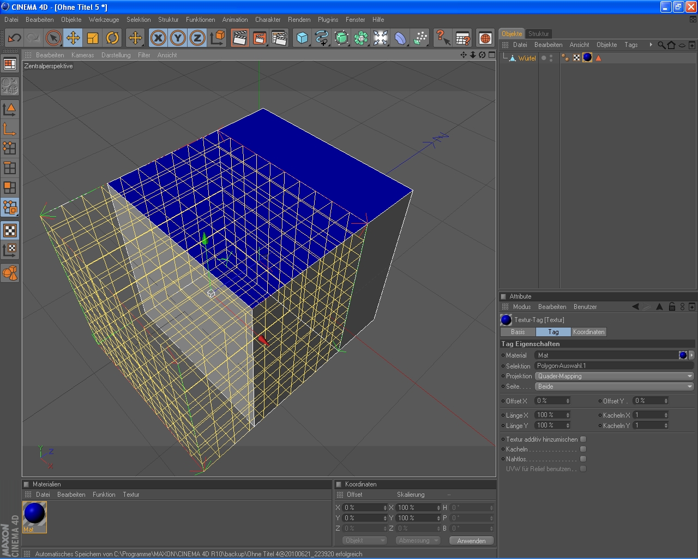Select the Scale tool
This screenshot has height=559, width=698.
[93, 38]
